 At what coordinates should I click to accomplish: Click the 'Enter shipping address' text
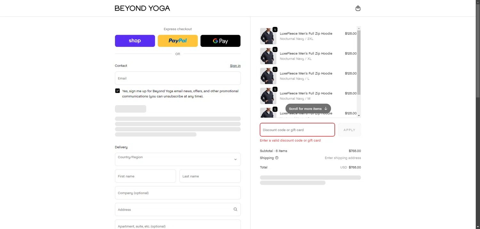point(343,158)
